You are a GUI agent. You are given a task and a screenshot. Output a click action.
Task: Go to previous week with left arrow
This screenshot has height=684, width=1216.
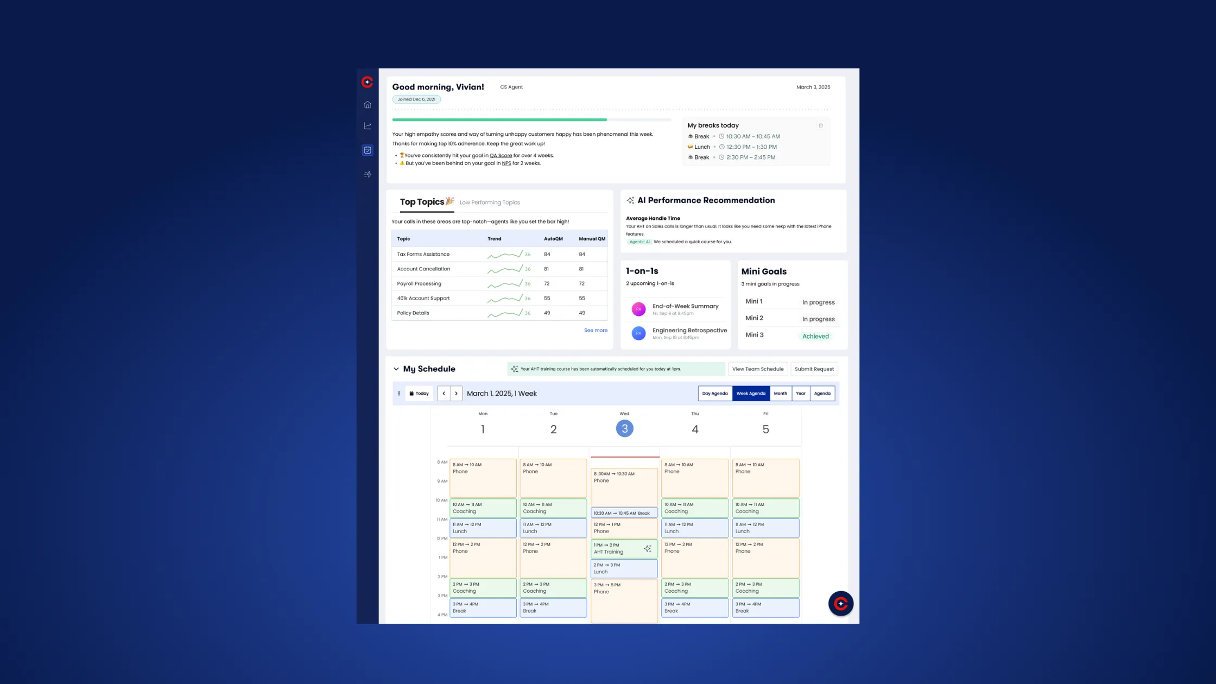pos(444,394)
